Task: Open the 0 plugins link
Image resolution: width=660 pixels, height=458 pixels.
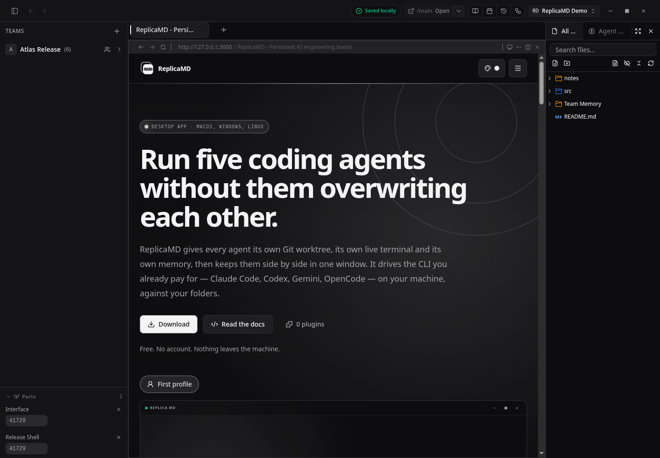Action: pos(305,324)
